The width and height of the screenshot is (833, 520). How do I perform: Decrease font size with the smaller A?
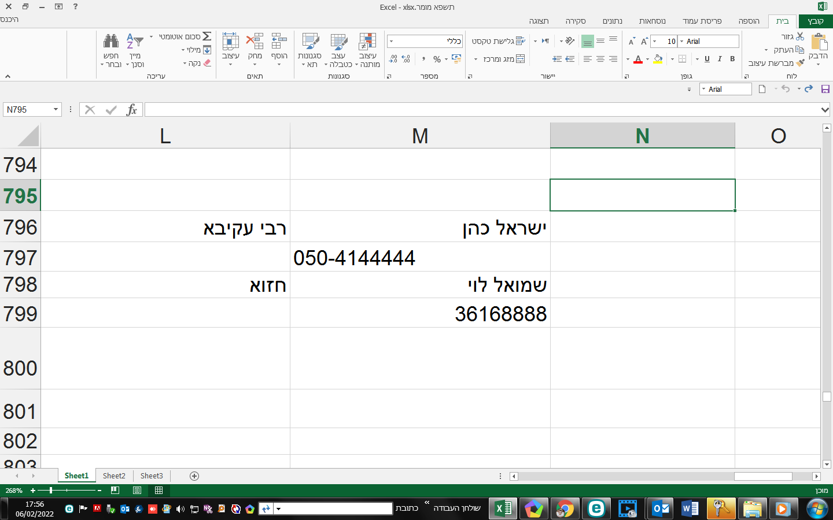[632, 42]
